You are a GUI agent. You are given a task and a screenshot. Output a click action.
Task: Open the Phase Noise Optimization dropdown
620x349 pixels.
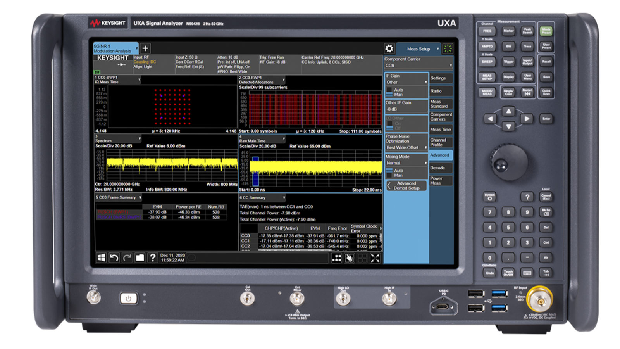[406, 147]
